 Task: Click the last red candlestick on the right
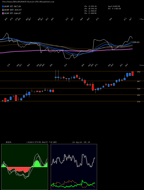(x=132, y=74)
